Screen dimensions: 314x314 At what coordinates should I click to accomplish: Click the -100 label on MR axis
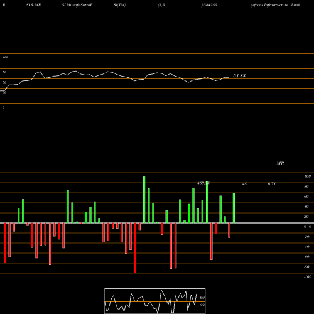coord(308,277)
